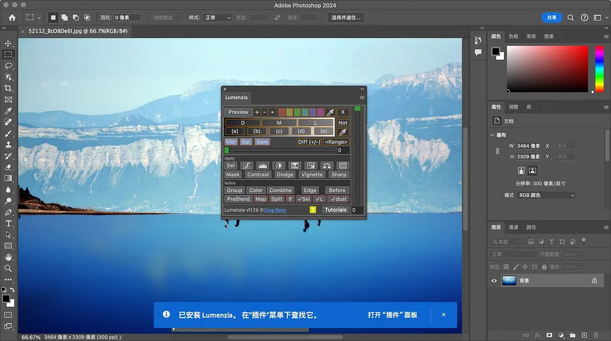
Task: Select the Type tool
Action: click(8, 224)
